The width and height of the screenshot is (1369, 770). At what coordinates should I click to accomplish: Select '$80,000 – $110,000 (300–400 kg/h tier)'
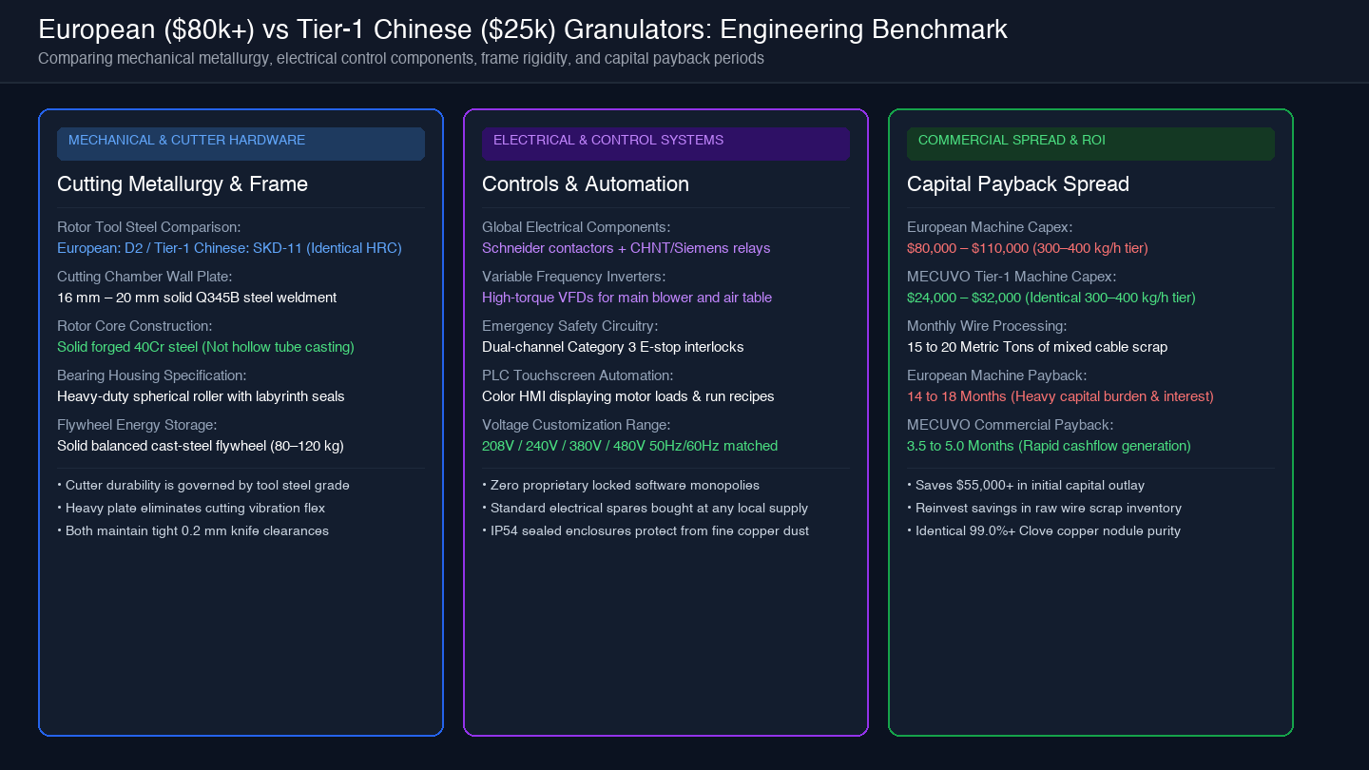pyautogui.click(x=1028, y=248)
